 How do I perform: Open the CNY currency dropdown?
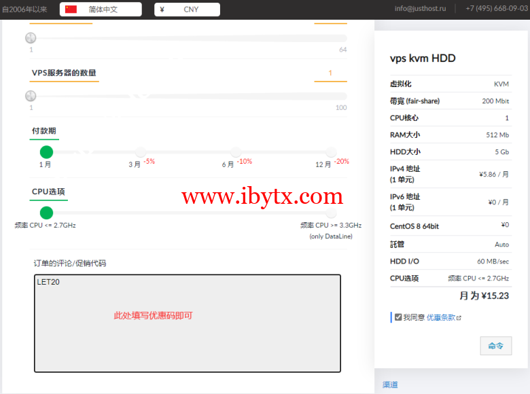[x=188, y=10]
